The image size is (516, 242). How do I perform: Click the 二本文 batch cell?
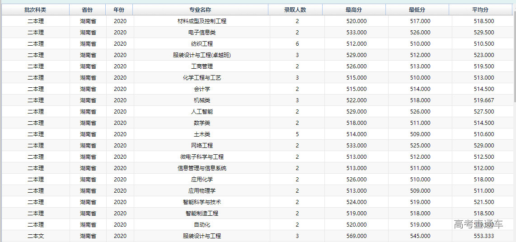coord(36,236)
